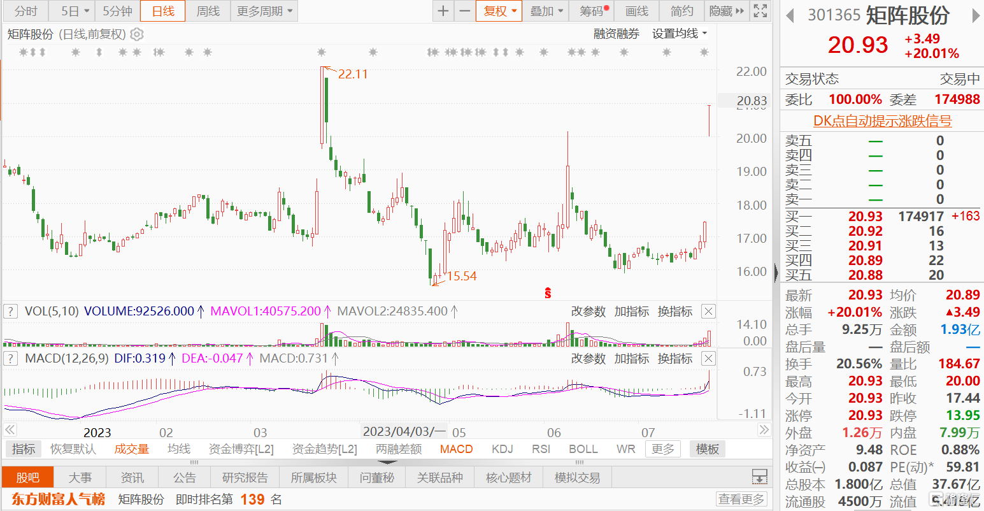Click 加指标 in MACD panel
The image size is (984, 511).
[x=631, y=359]
